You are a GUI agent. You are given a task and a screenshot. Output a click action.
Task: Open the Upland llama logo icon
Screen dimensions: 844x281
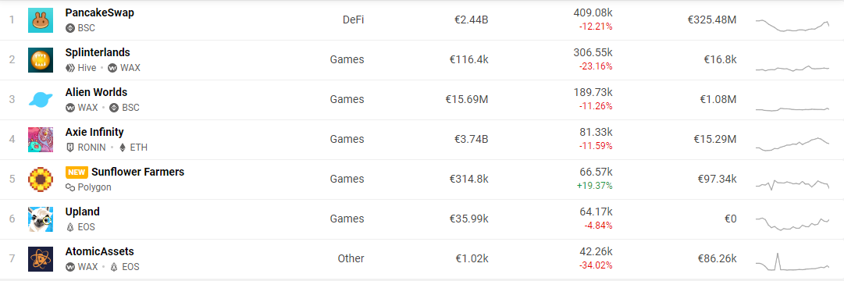coord(41,219)
